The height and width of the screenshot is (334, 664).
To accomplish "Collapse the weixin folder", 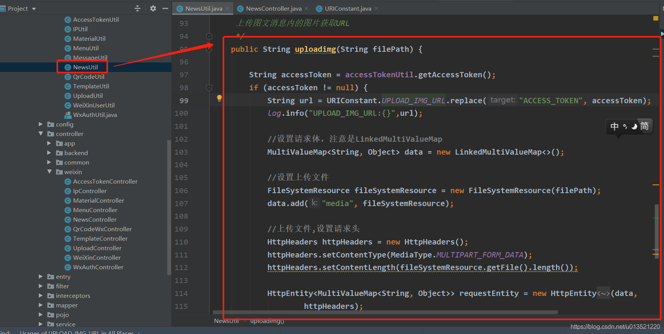I will [49, 172].
